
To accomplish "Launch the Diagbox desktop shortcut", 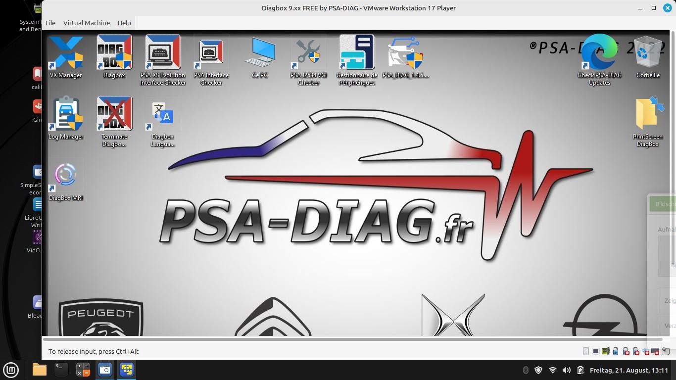I will tap(114, 57).
